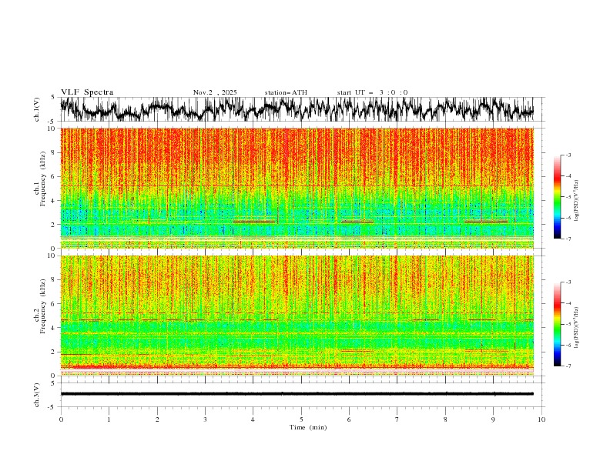This screenshot has width=610, height=471.
Task: Click the "-7" label on ch.2 colorbar
Action: pos(568,366)
